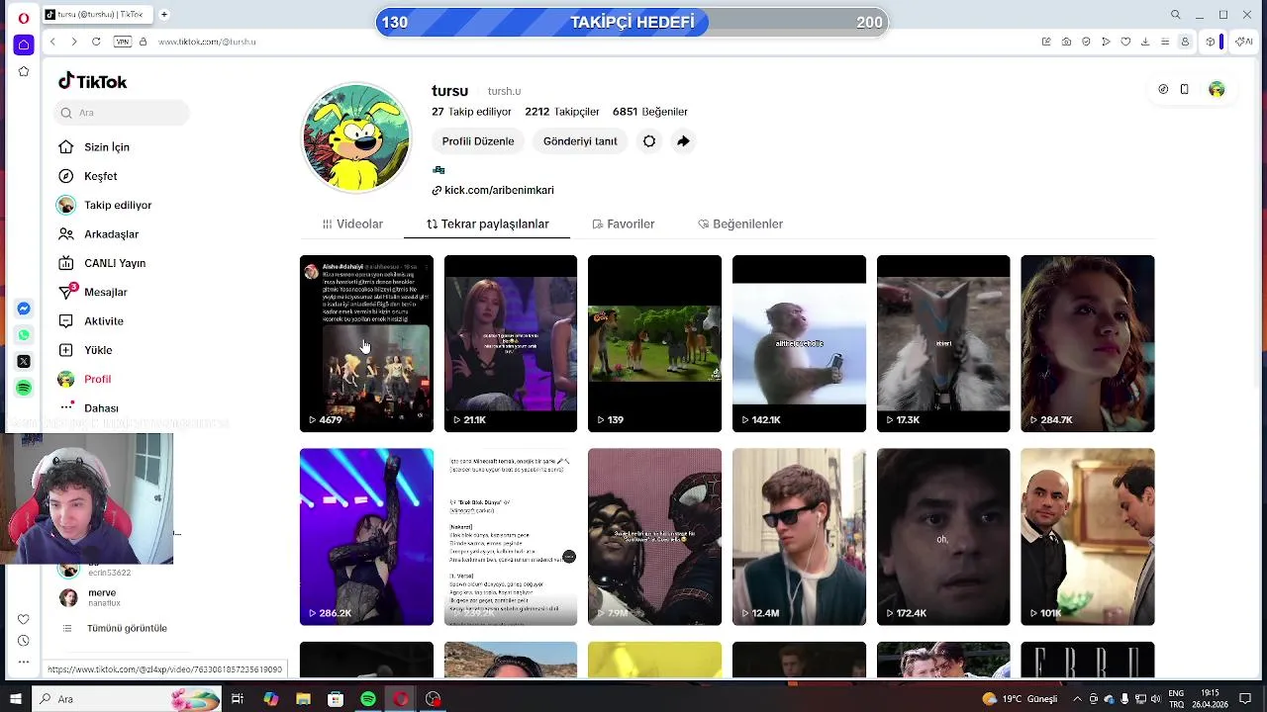The width and height of the screenshot is (1267, 712).
Task: Click the Gönderiyi tanıt button
Action: click(x=580, y=141)
